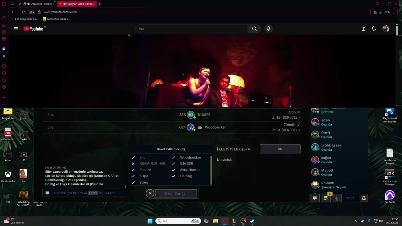Toggle the invited check mark next to B166ER

(173, 164)
